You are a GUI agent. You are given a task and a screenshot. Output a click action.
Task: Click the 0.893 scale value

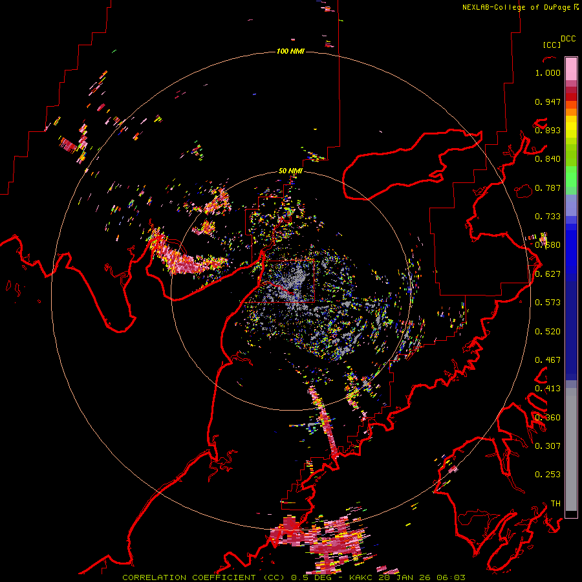pos(548,130)
